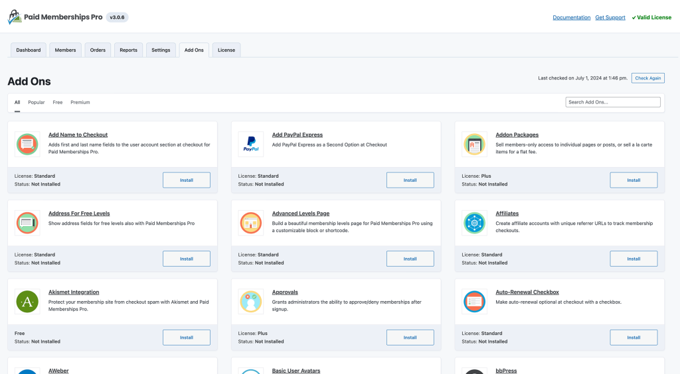Click the Auto-Renewal Checkbox icon
Screen dimensions: 680x374
coord(474,302)
